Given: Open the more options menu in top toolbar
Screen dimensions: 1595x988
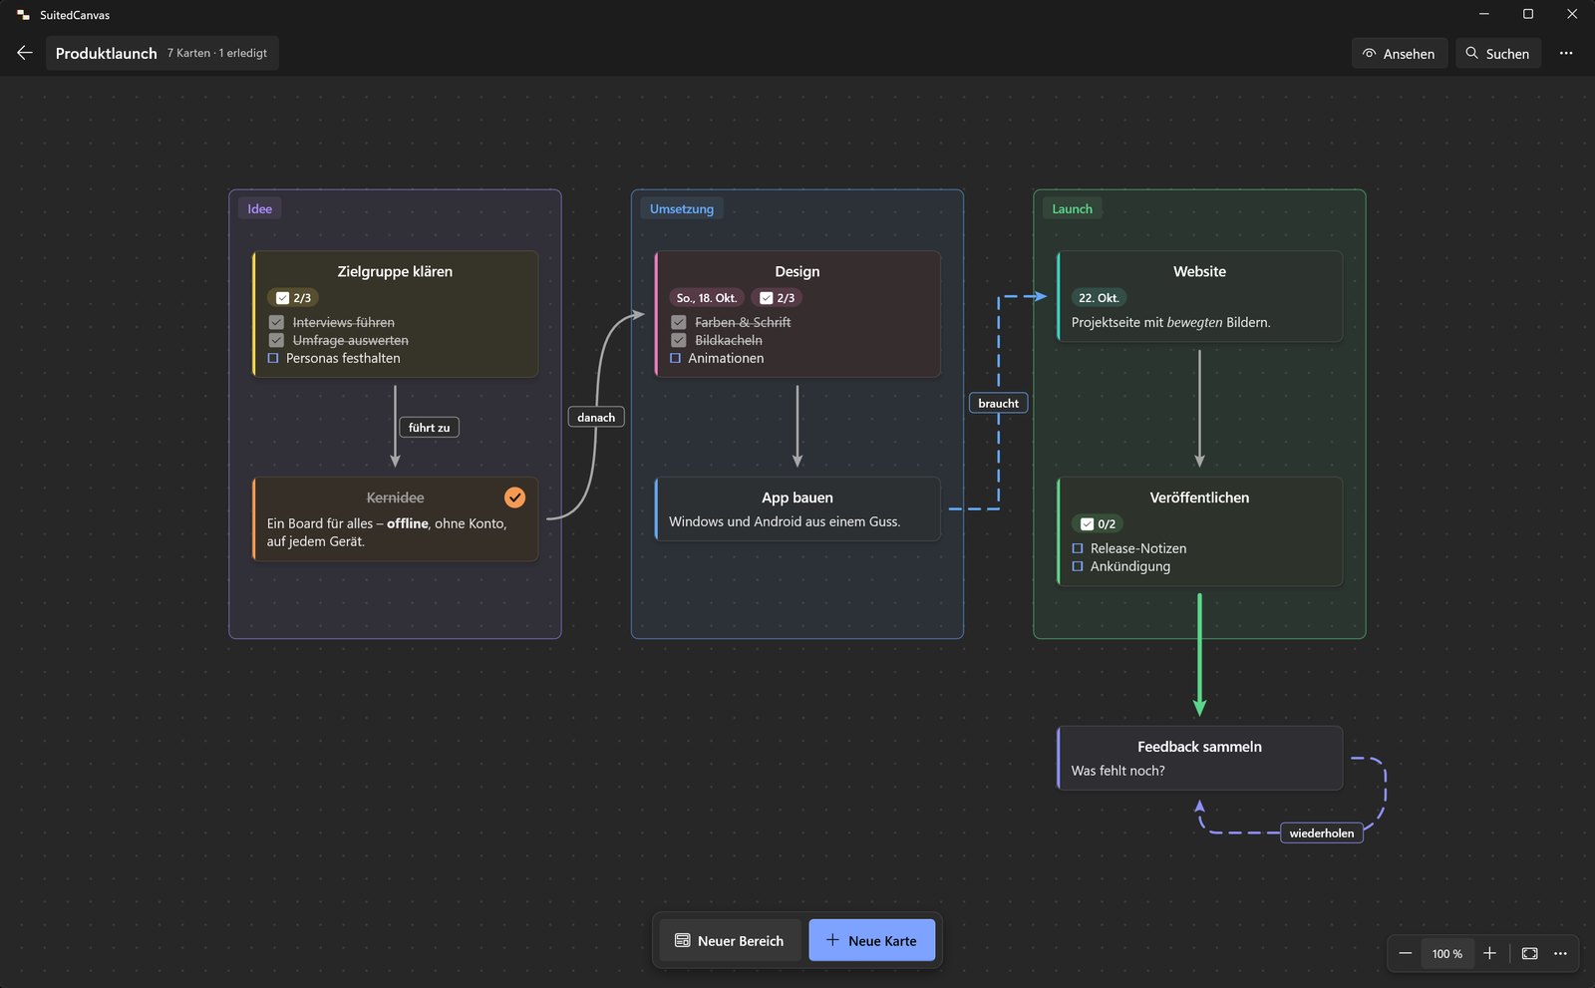Looking at the screenshot, I should tap(1566, 53).
